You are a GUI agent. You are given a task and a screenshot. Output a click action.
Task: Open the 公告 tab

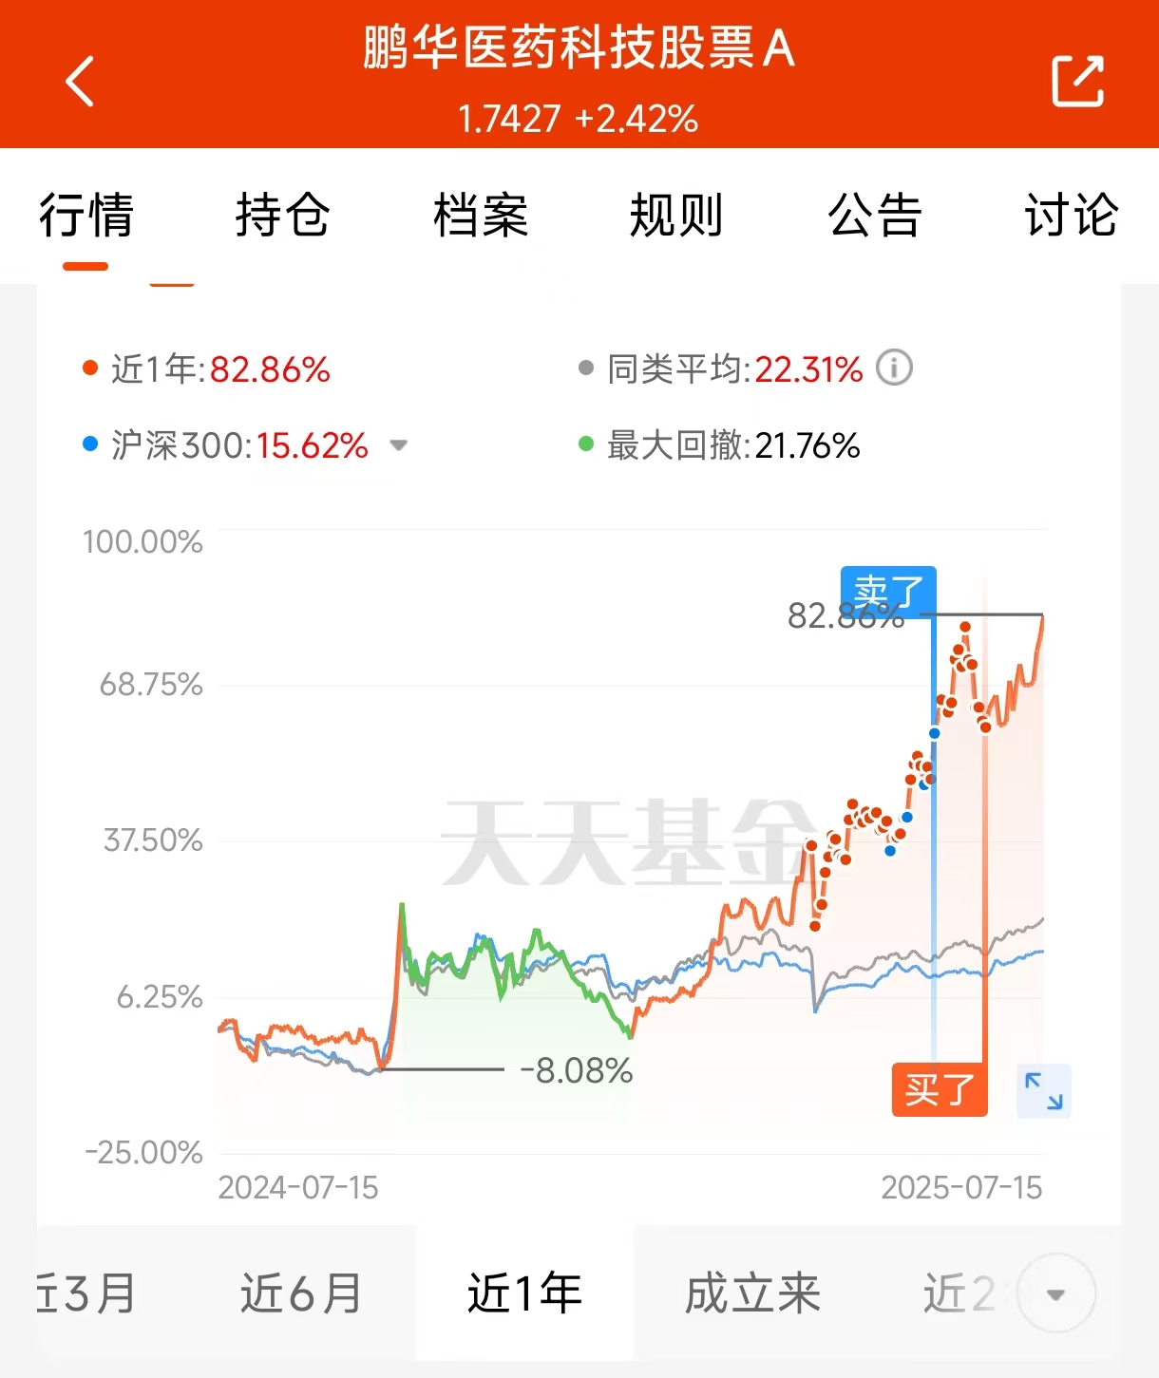tap(875, 215)
